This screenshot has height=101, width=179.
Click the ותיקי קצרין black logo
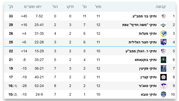(163, 77)
